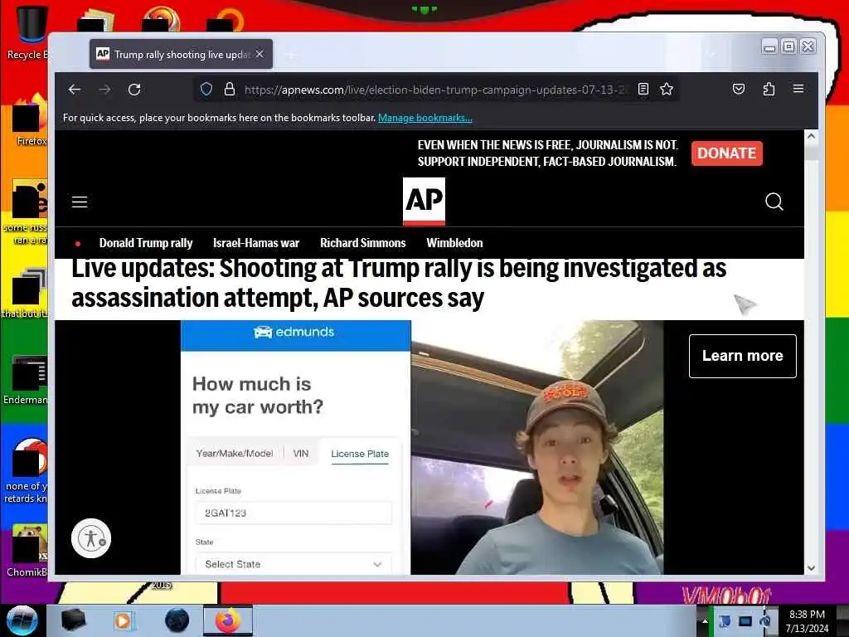Image resolution: width=849 pixels, height=637 pixels.
Task: Select the Enderman desktop icon
Action: click(x=26, y=380)
